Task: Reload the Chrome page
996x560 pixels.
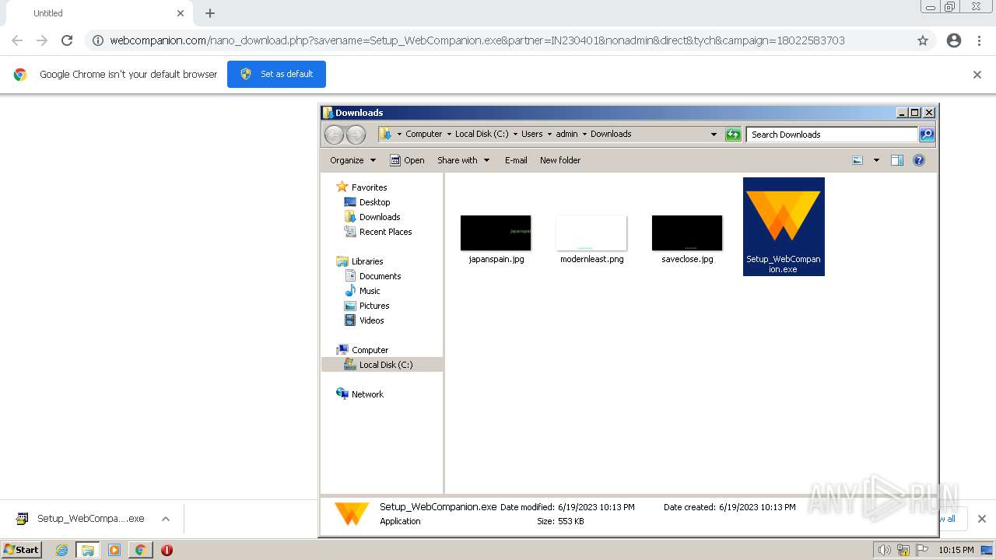Action: (x=67, y=40)
